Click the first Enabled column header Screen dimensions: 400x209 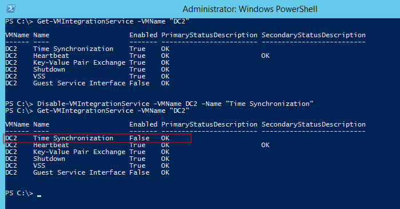coord(144,35)
